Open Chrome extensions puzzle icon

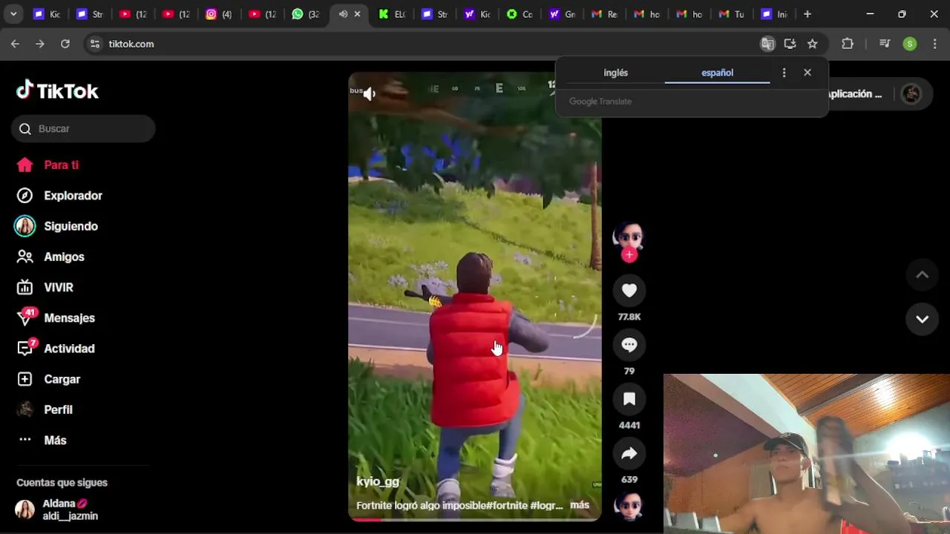[x=848, y=44]
